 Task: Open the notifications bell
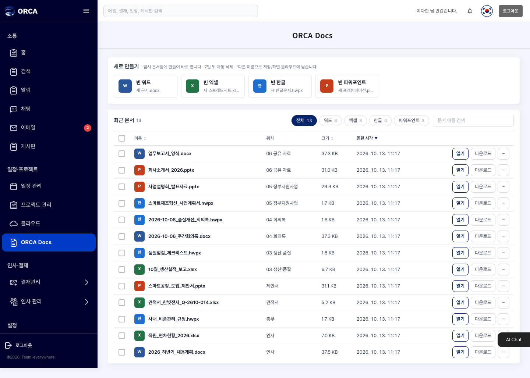click(x=470, y=11)
